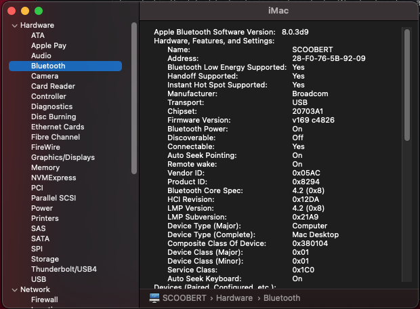Click Bluetooth in the bottom path bar
The image size is (420, 309).
pos(282,298)
